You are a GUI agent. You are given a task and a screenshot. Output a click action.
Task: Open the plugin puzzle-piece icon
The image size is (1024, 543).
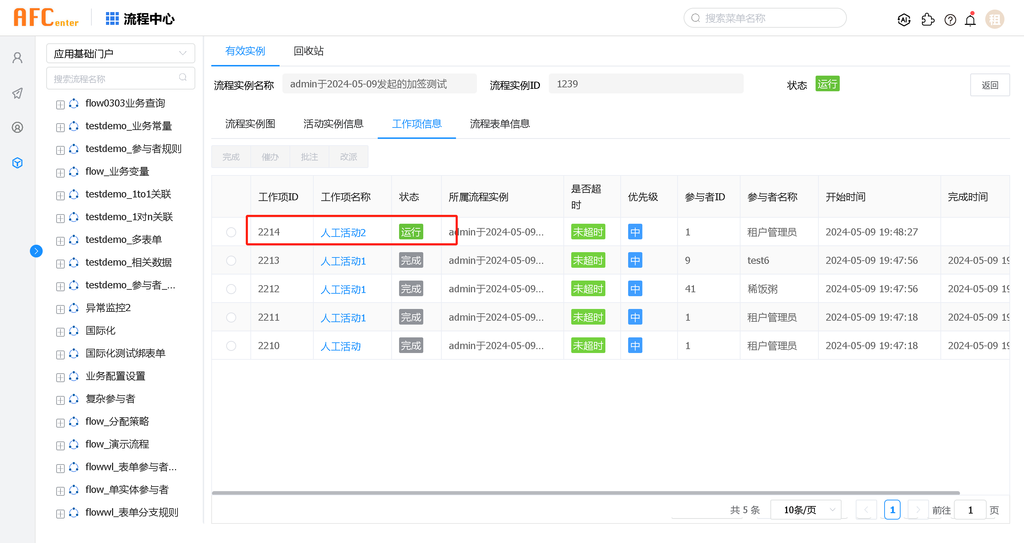click(927, 20)
